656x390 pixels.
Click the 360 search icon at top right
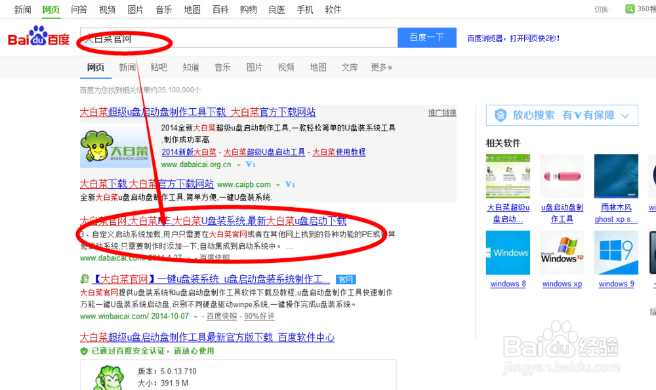[630, 9]
